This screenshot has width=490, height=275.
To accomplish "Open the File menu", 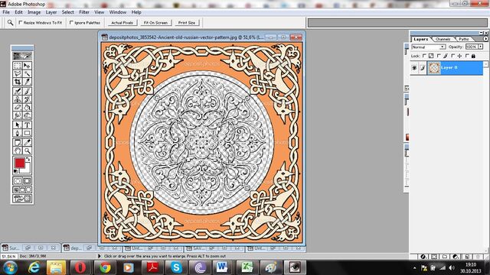I will point(6,12).
